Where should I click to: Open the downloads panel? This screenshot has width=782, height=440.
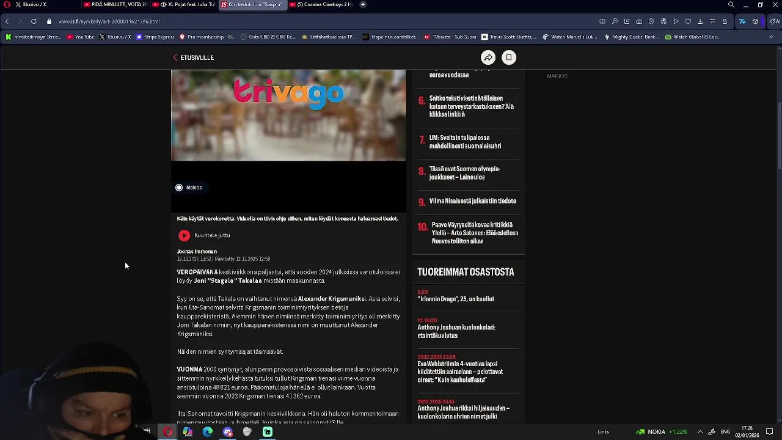[700, 21]
